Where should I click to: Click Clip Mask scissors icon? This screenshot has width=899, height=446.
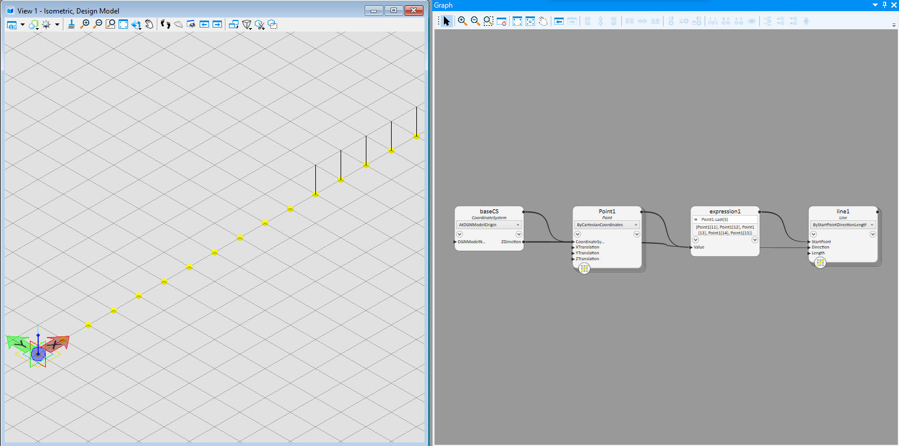[x=260, y=25]
